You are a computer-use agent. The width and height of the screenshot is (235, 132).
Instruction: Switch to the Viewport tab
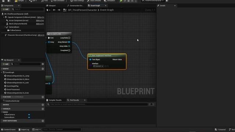[51, 5]
